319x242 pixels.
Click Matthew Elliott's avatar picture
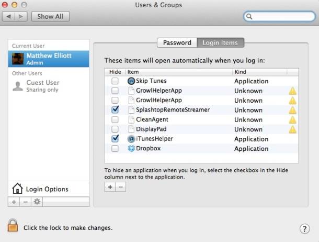pyautogui.click(x=18, y=59)
